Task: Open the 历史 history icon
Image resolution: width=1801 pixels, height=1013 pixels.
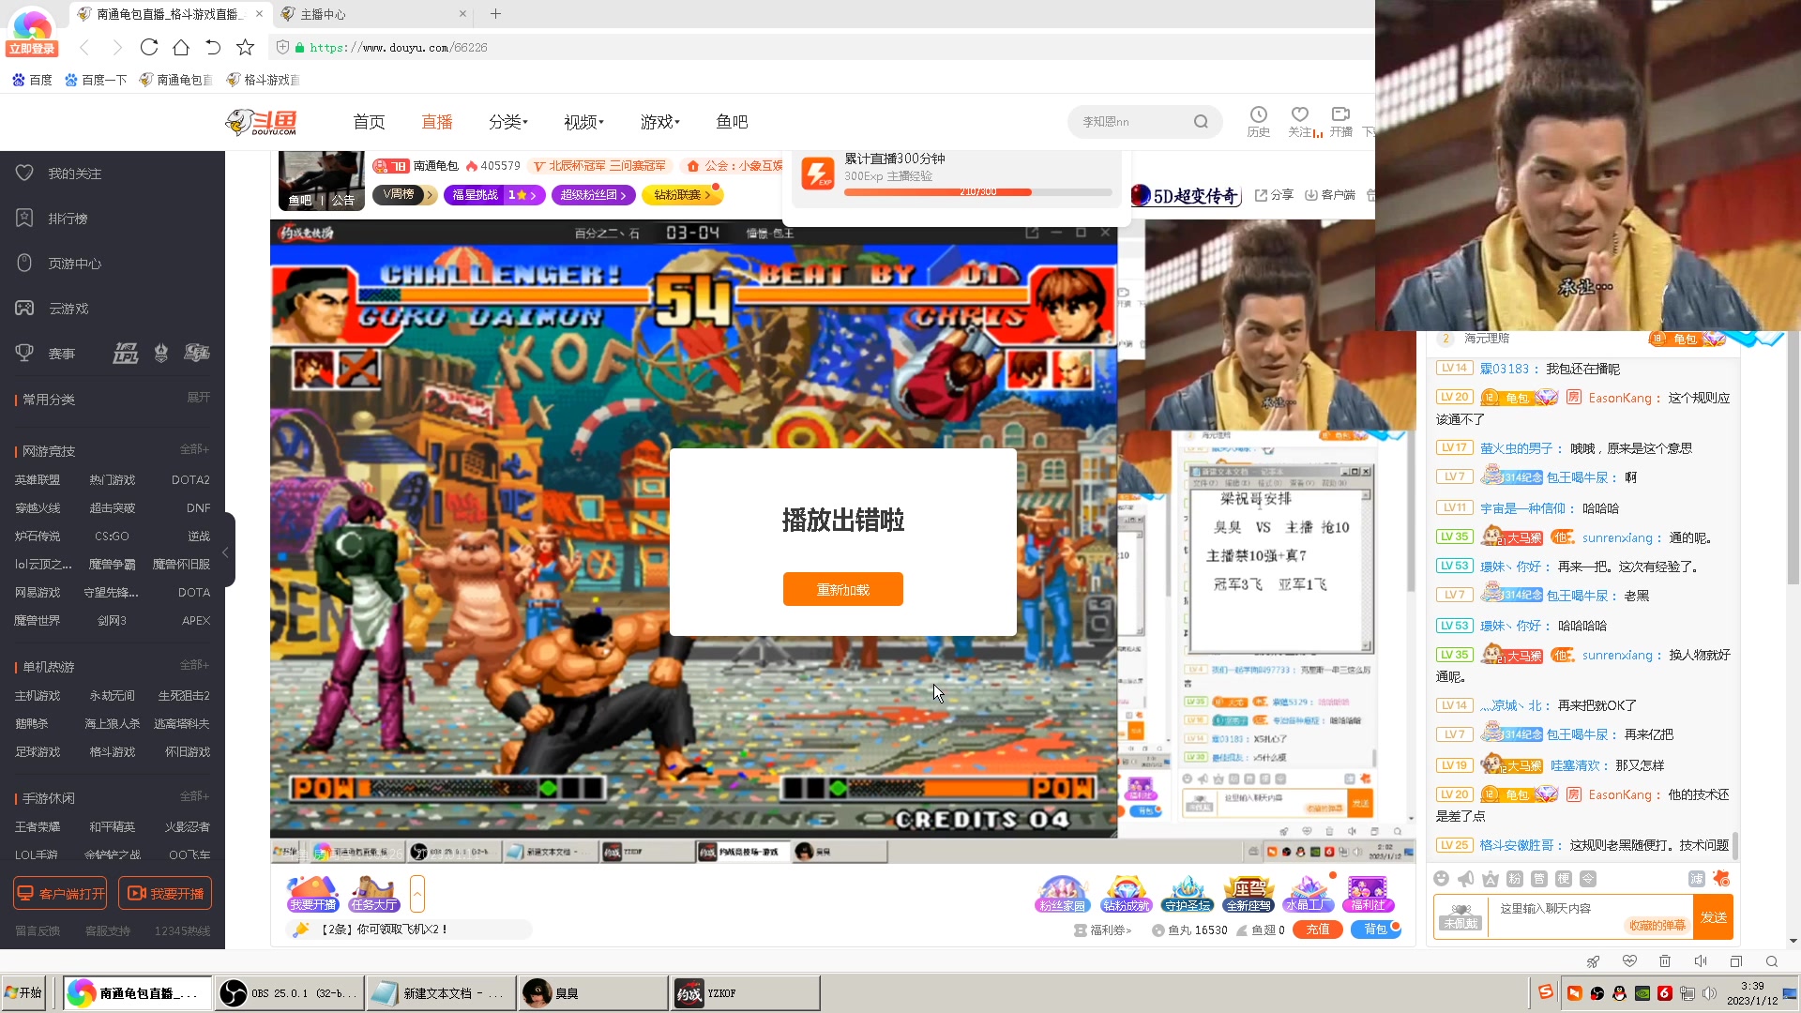Action: (1258, 121)
